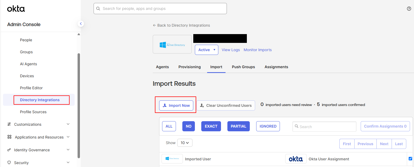Select the Import tab
Screen dimensions: 414x167
coord(216,67)
